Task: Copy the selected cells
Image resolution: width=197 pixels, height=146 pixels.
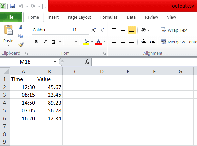Action: tap(21, 36)
